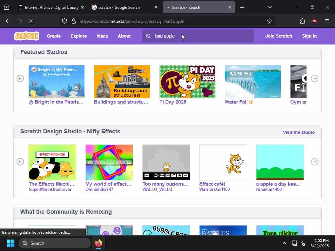Click Effect café! title link
Screen dimensions: 335x251
click(x=212, y=184)
